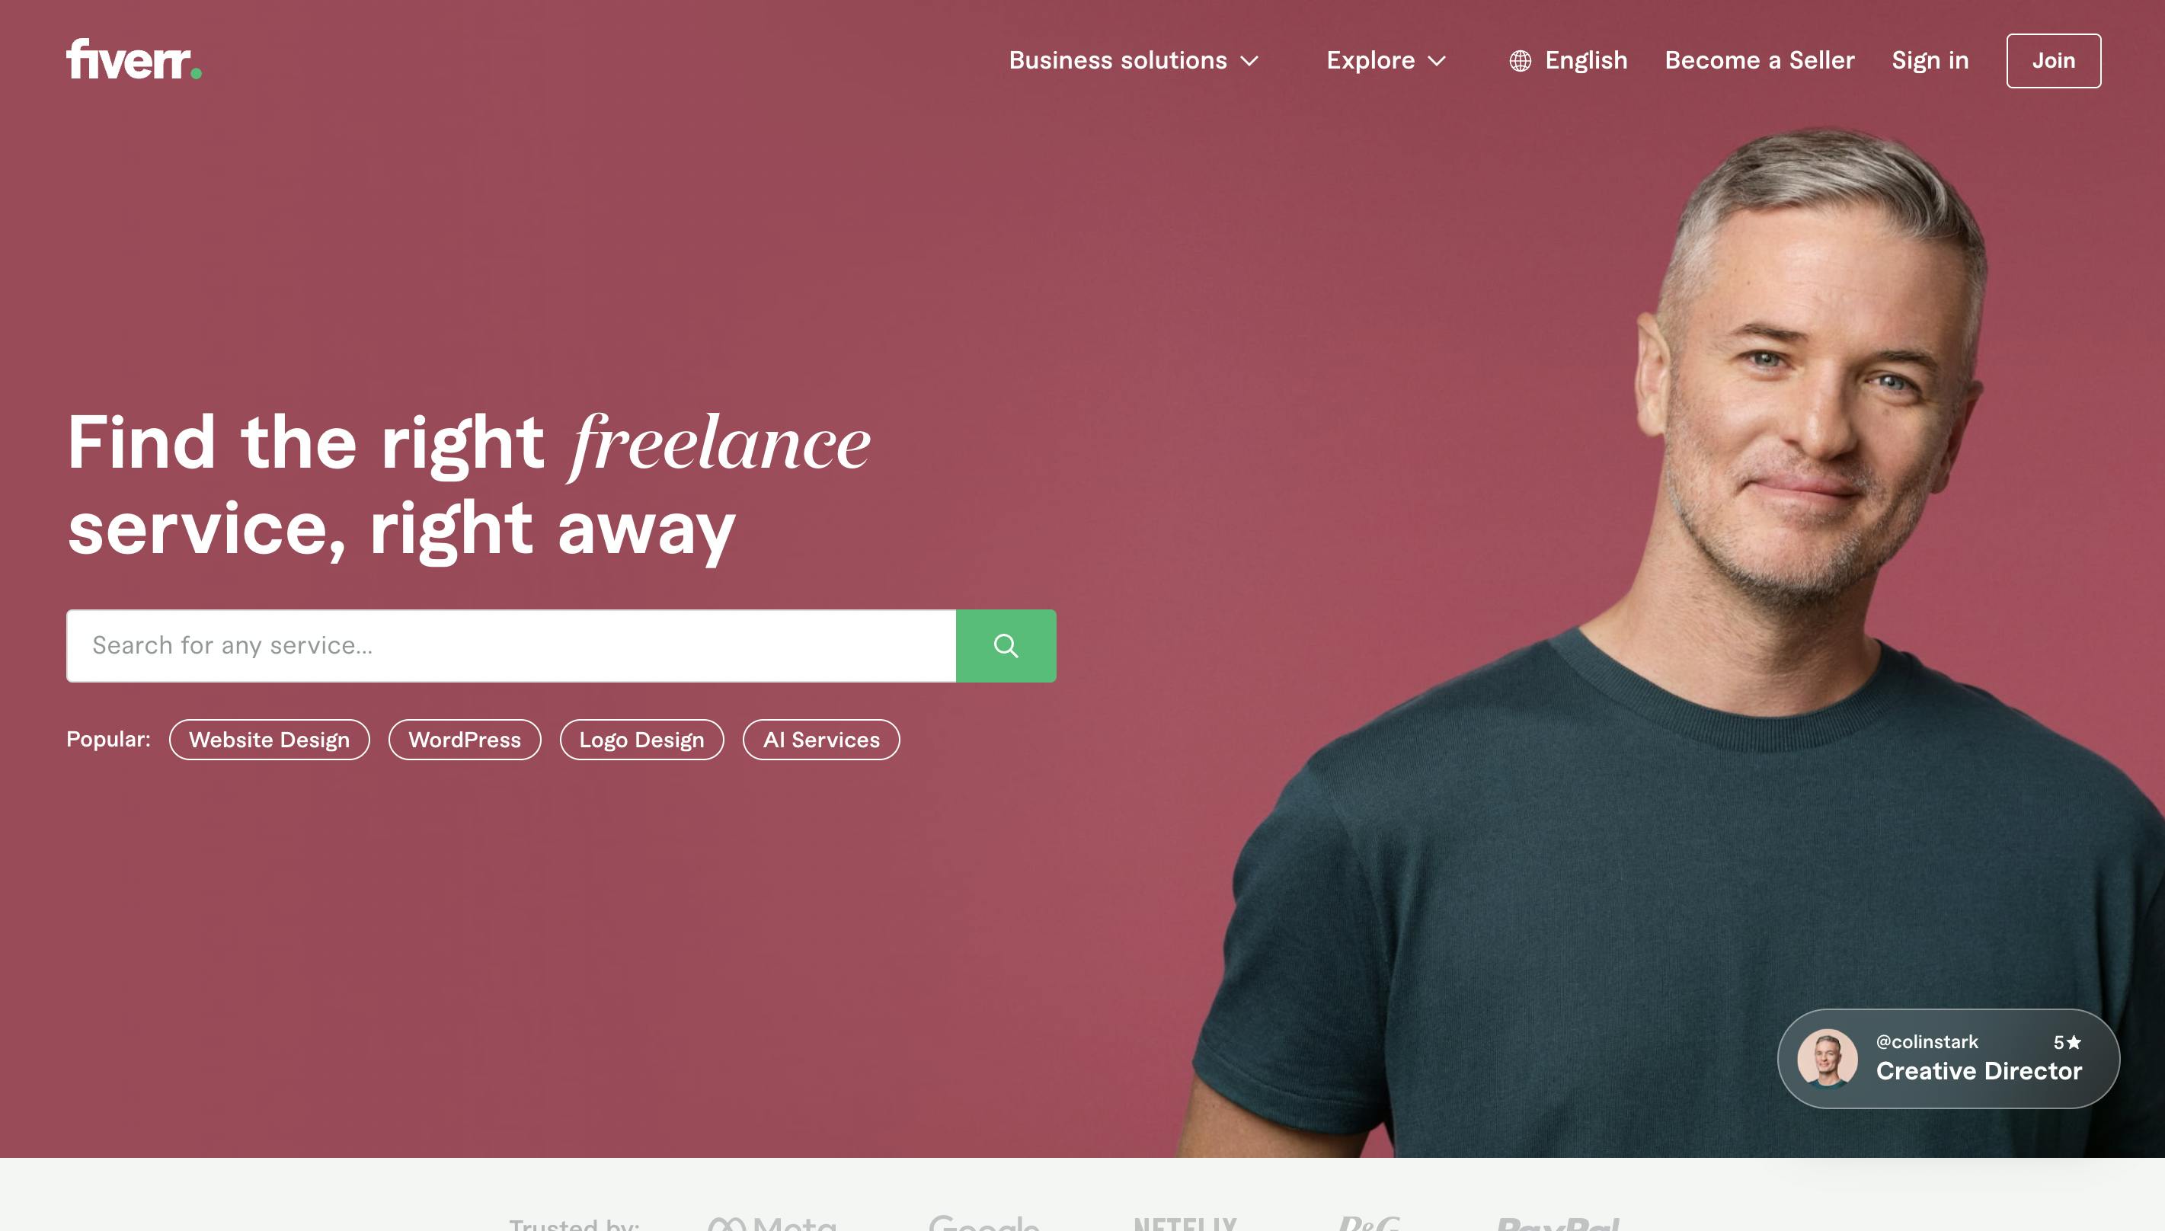The width and height of the screenshot is (2165, 1231).
Task: Click the PayPal logo in Trusted by
Action: click(x=1558, y=1223)
